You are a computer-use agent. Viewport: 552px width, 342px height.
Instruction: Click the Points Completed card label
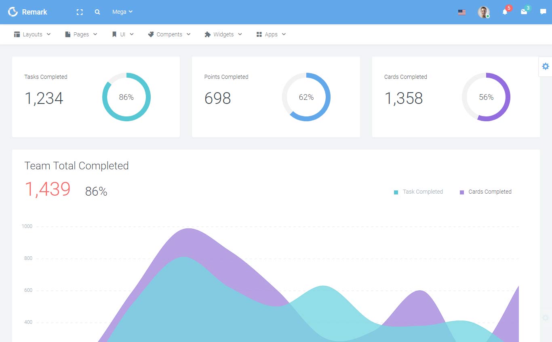point(226,77)
